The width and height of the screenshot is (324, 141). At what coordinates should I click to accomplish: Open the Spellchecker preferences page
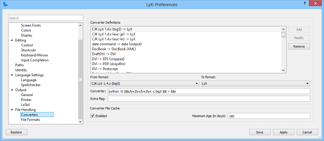(x=31, y=85)
